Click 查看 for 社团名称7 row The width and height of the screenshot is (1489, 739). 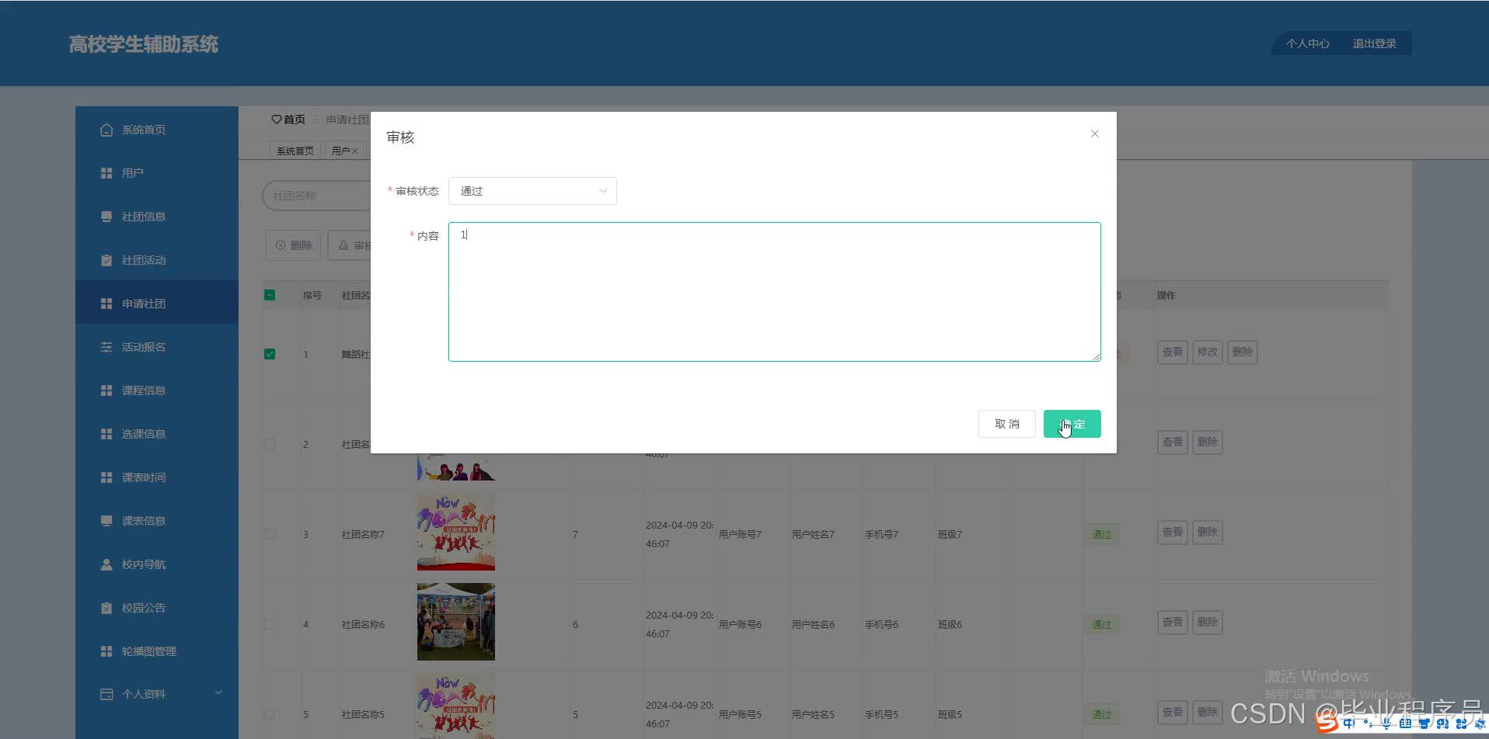tap(1172, 533)
